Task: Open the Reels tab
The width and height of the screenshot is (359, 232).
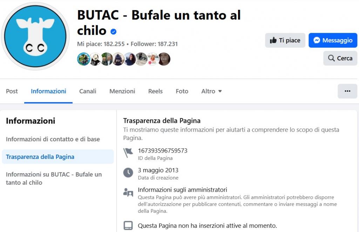Action: point(155,91)
